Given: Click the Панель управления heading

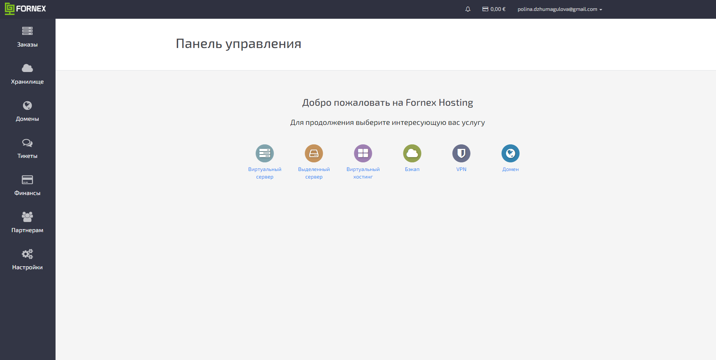Looking at the screenshot, I should tap(238, 44).
